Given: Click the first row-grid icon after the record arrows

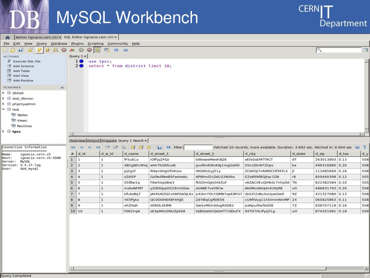Looking at the screenshot, I should click(108, 147).
